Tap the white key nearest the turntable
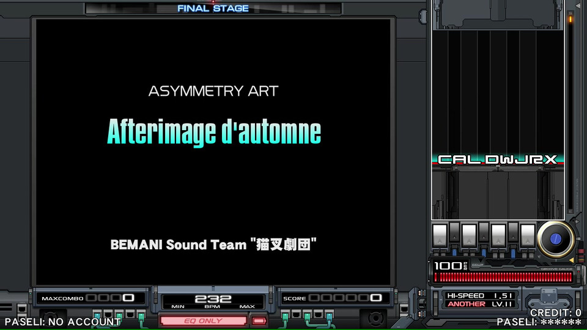 tap(528, 235)
